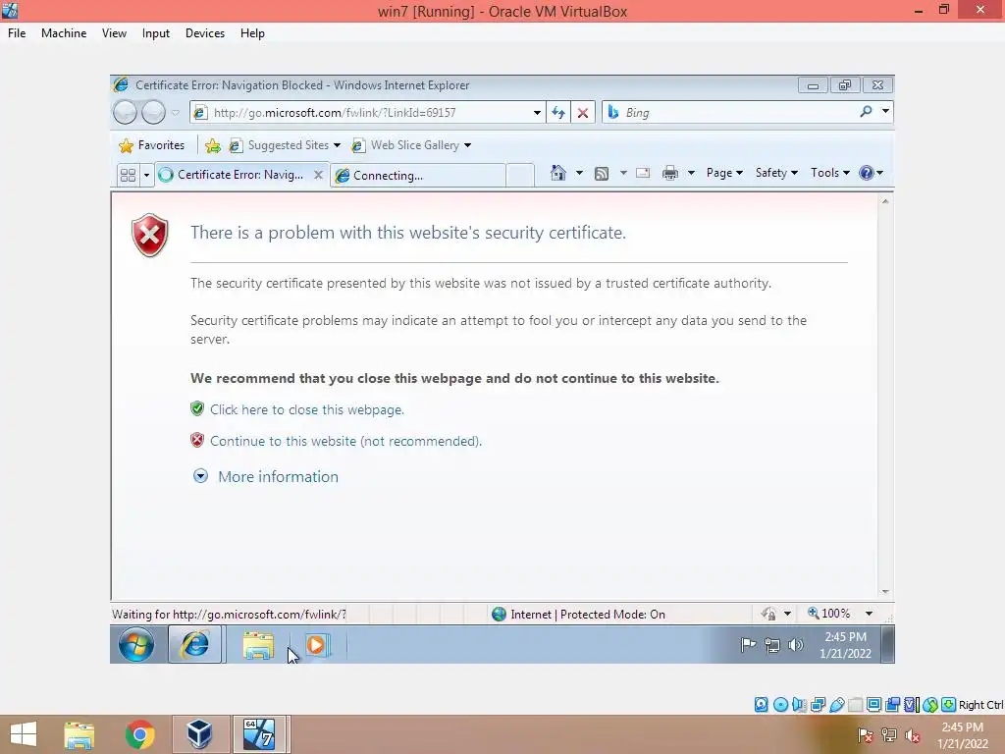Viewport: 1005px width, 754px height.
Task: Open VirtualBox File menu
Action: pyautogui.click(x=17, y=33)
